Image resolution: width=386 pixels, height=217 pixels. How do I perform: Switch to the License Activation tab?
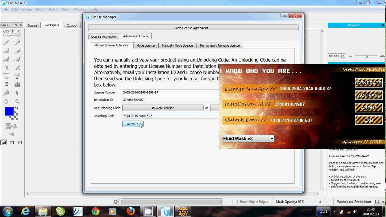coord(103,36)
